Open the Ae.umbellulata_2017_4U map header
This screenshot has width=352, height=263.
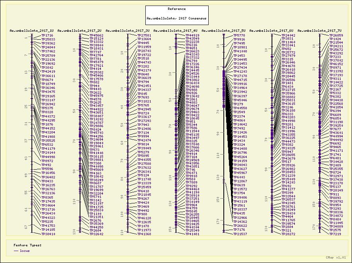click(175, 31)
